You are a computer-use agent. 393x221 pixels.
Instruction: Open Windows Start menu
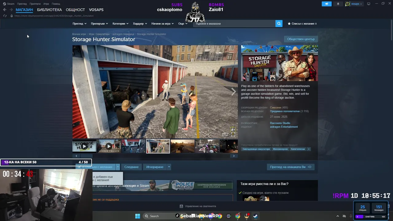coord(138,216)
